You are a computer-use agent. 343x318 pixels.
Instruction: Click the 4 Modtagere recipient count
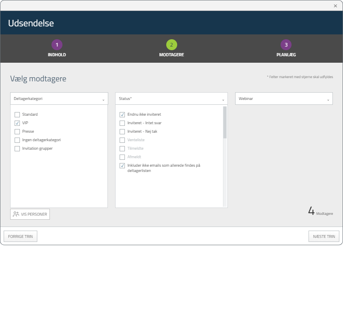point(320,211)
